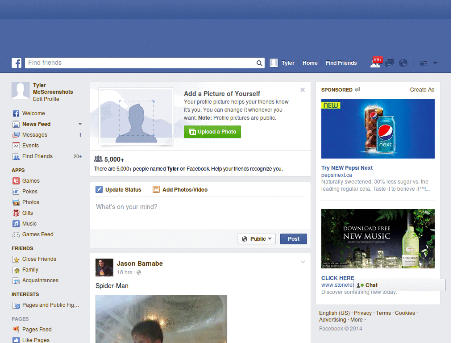Click the Games Feed controller icon
Viewport: 457px width, 343px height.
click(x=16, y=234)
